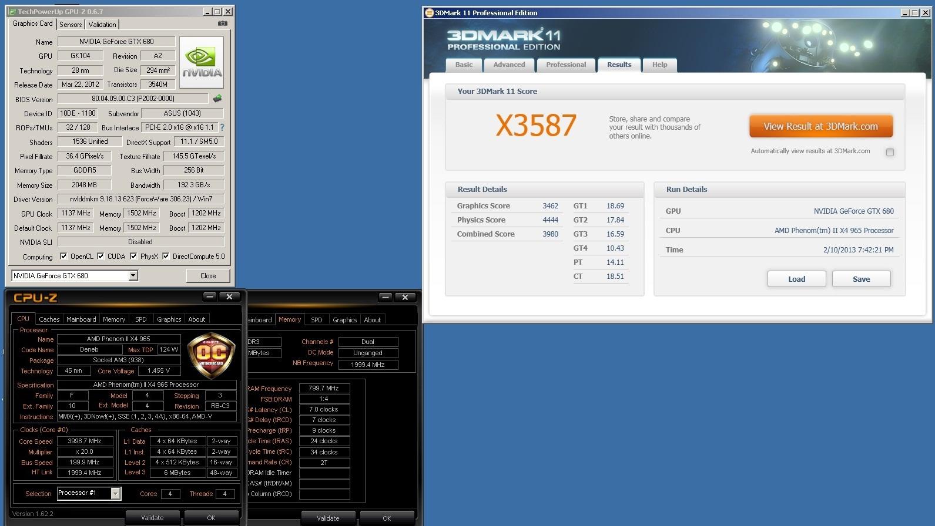This screenshot has height=526, width=935.
Task: Open the Mainboard tab in front CPU-Z
Action: coord(81,319)
